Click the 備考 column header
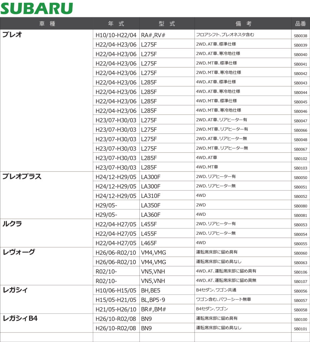This screenshot has height=342, width=310. pyautogui.click(x=243, y=24)
